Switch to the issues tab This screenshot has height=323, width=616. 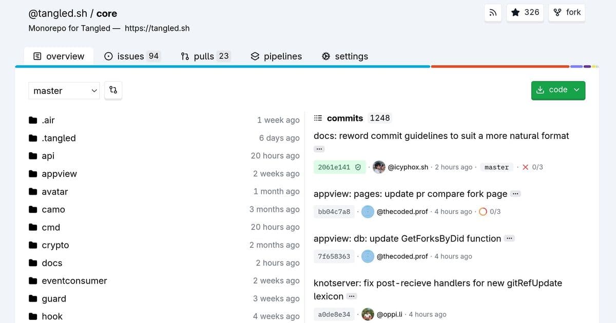coord(131,56)
